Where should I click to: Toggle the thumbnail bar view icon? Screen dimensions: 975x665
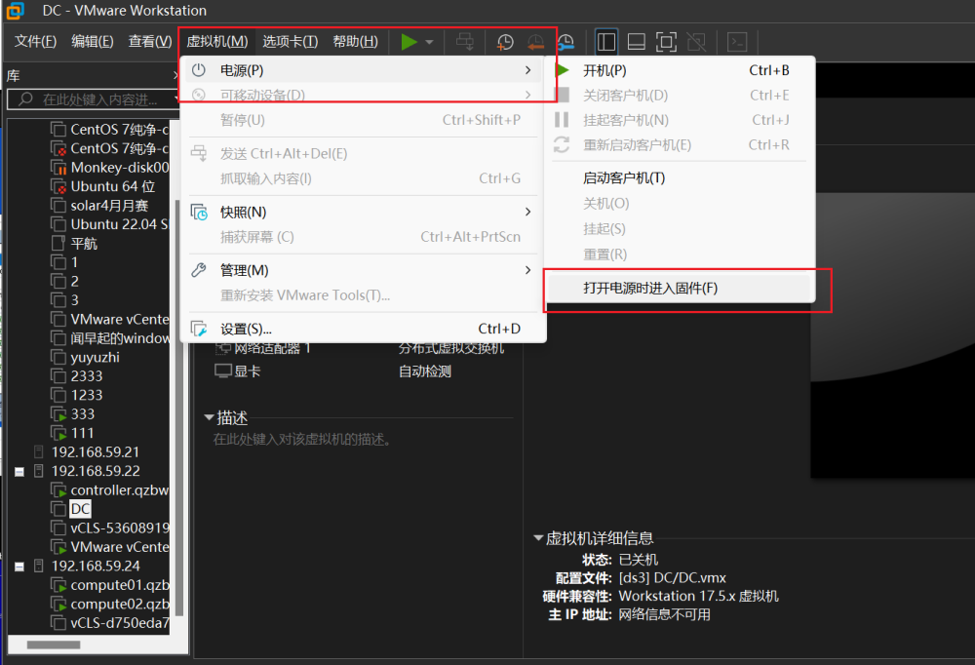(x=636, y=42)
